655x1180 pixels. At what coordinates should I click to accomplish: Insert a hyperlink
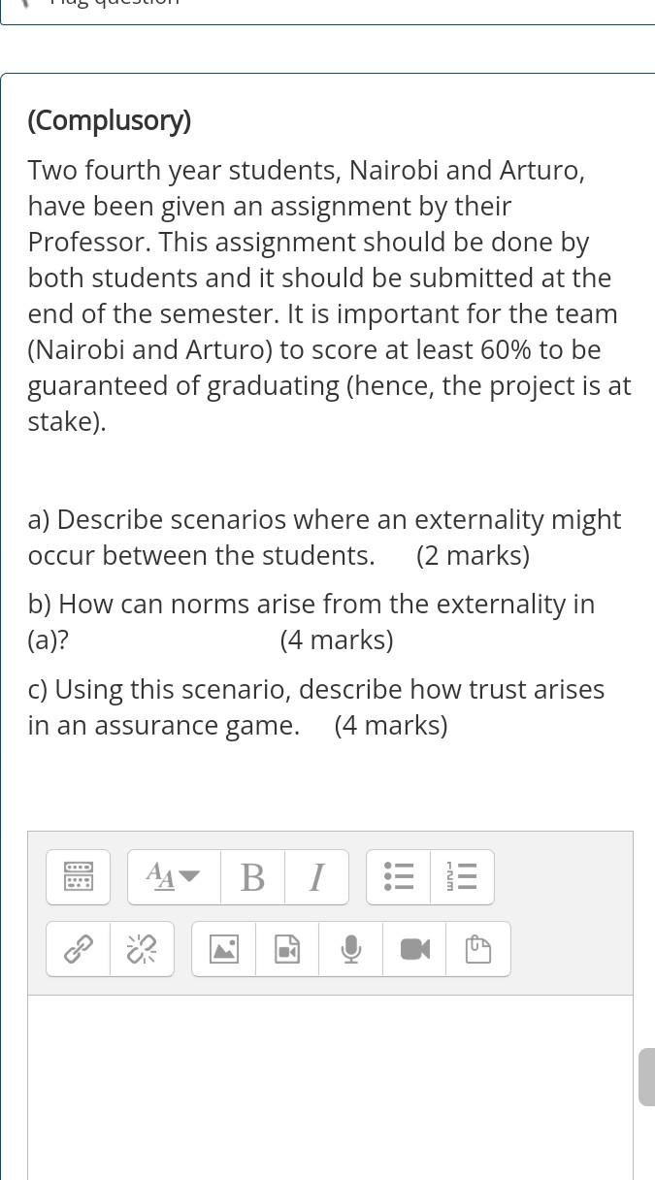pos(78,949)
